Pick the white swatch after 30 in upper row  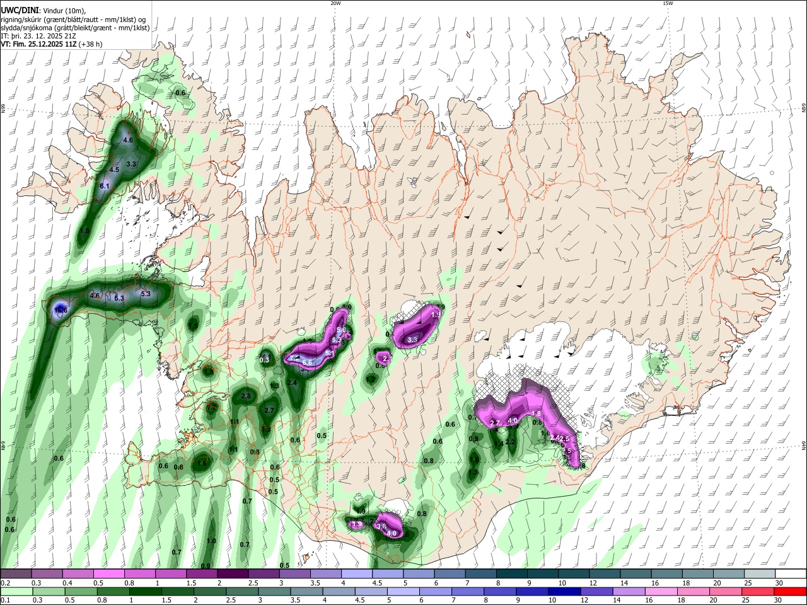tap(792, 574)
